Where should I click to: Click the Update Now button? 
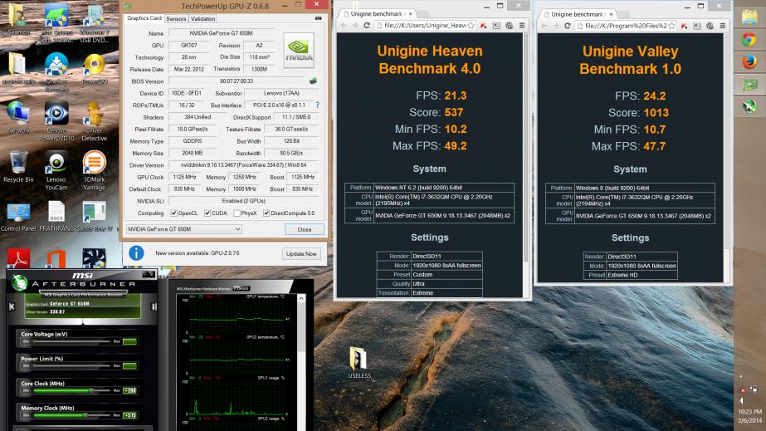point(300,253)
